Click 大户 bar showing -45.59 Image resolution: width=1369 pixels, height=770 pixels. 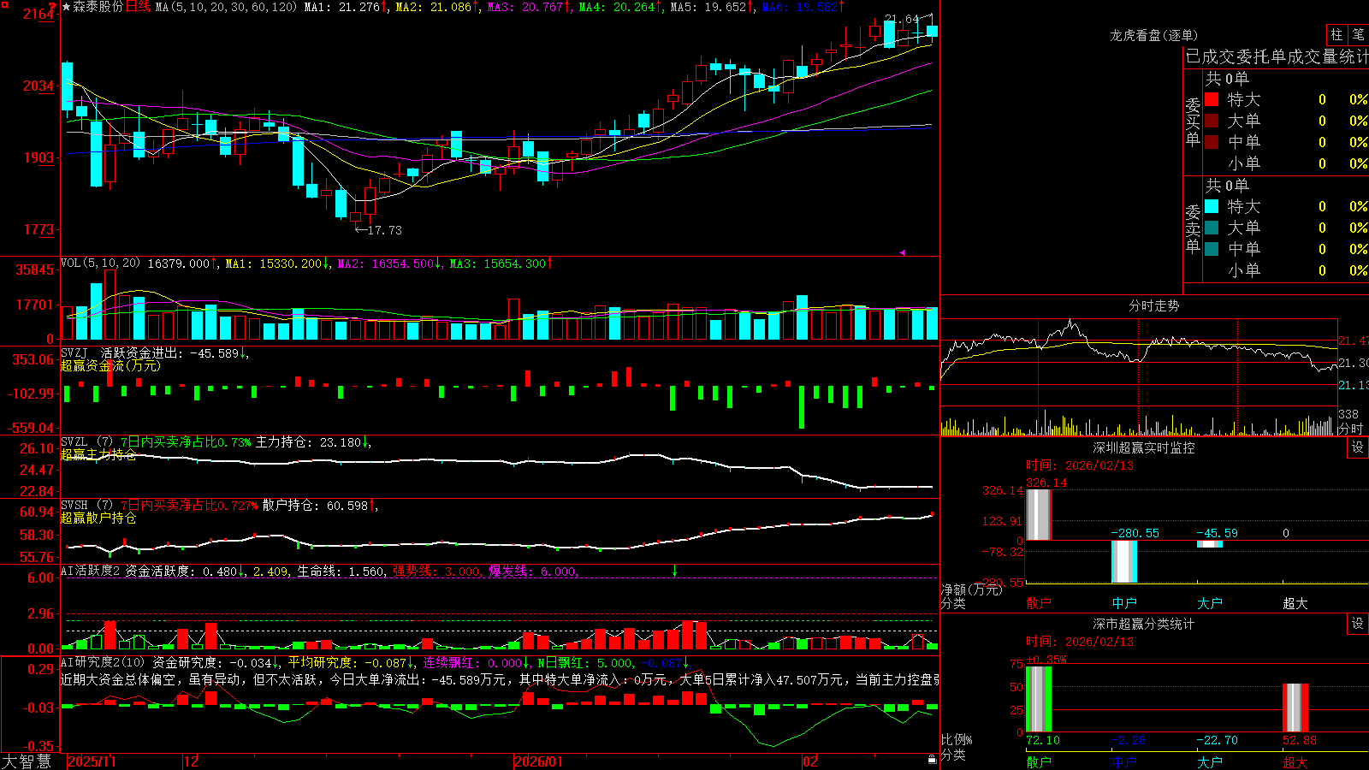tap(1210, 544)
